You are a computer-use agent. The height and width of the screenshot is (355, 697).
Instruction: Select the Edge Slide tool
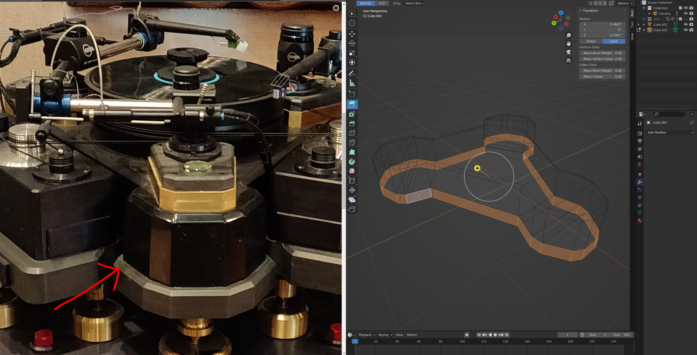(x=352, y=181)
